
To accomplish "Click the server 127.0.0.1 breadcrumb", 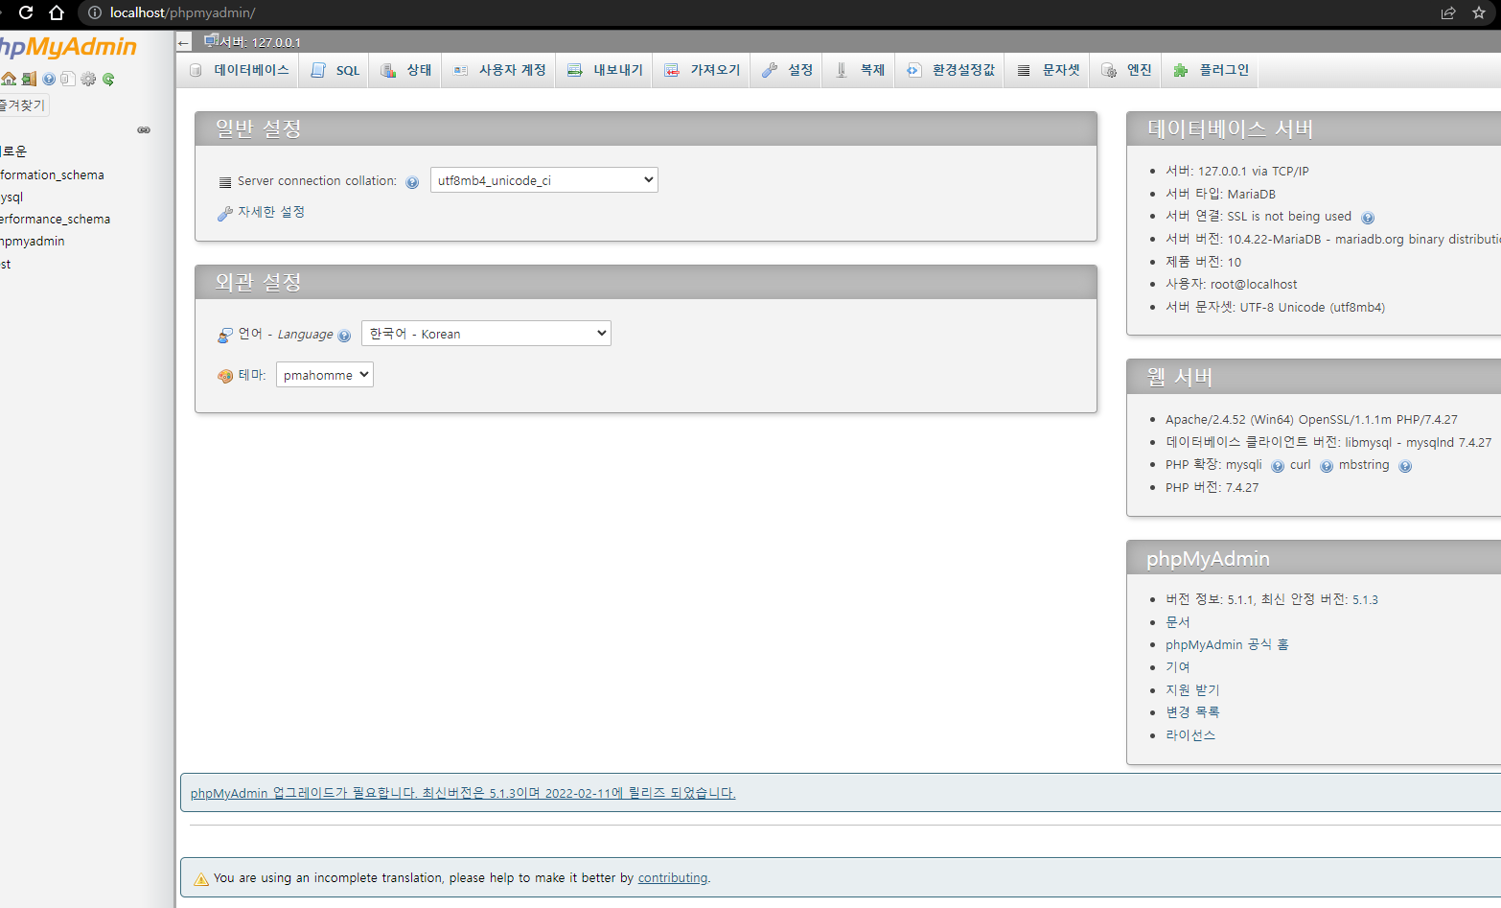I will (x=252, y=42).
